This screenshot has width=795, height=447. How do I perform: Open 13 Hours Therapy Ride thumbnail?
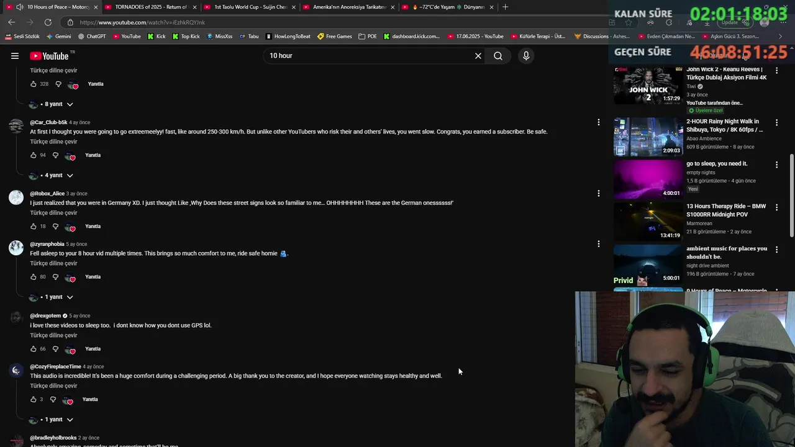(x=648, y=221)
